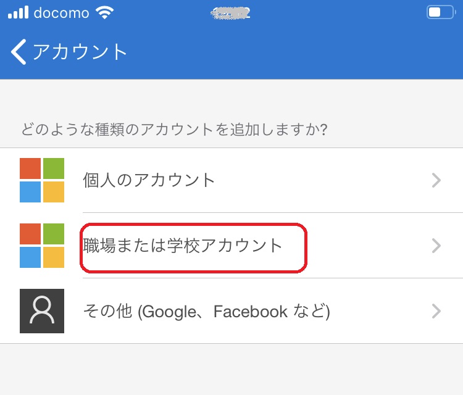Tap the back chevron in the header
Image resolution: width=463 pixels, height=395 pixels.
(19, 52)
